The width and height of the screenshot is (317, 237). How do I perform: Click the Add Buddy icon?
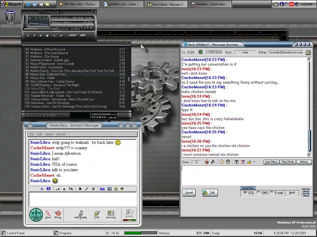pyautogui.click(x=80, y=215)
